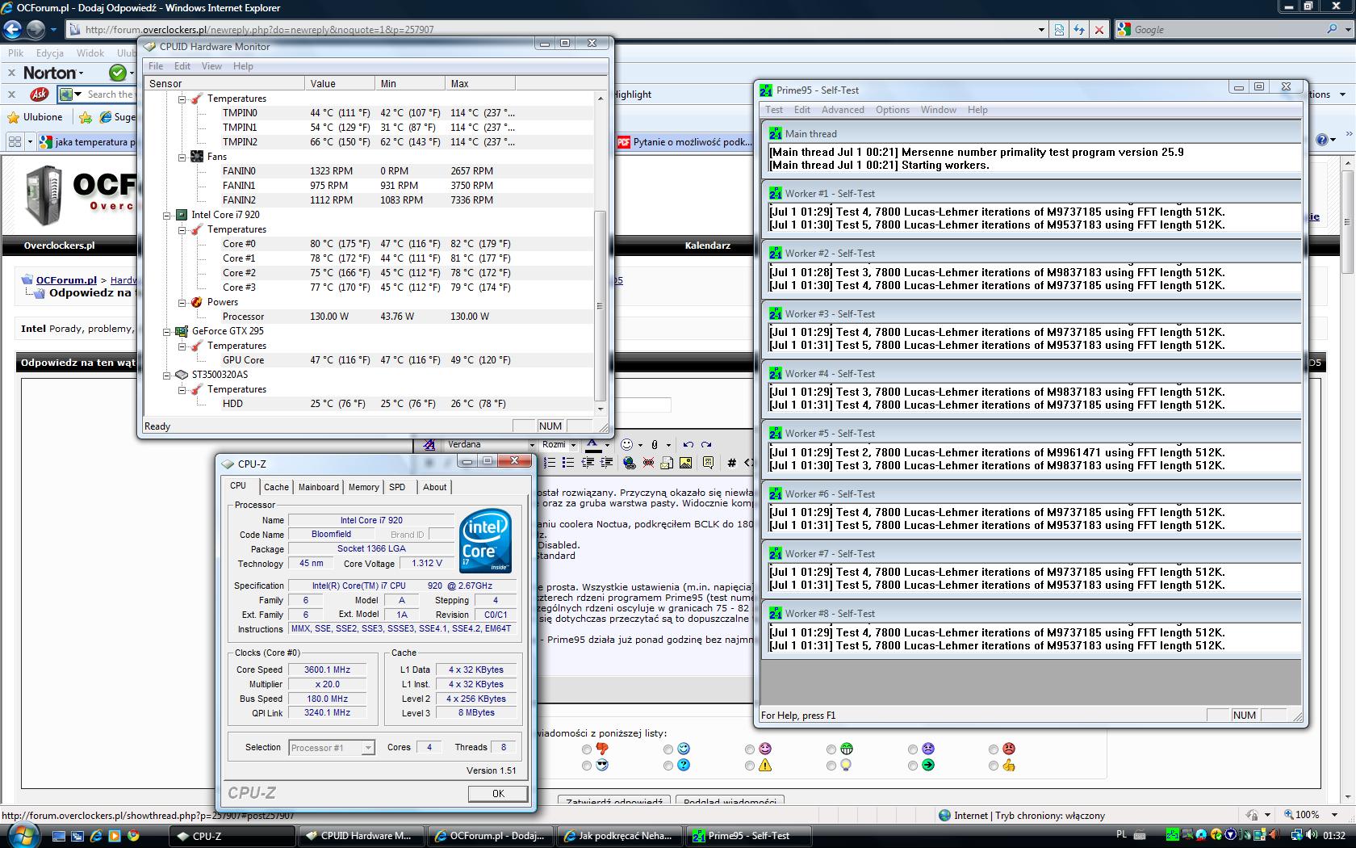Open the smiley picker dropdown arrow
Viewport: 1356px width, 848px height.
pyautogui.click(x=640, y=445)
